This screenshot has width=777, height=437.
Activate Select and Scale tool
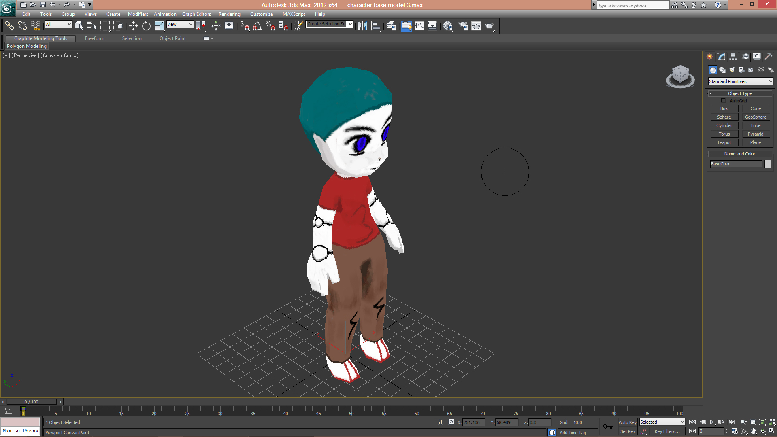click(160, 26)
